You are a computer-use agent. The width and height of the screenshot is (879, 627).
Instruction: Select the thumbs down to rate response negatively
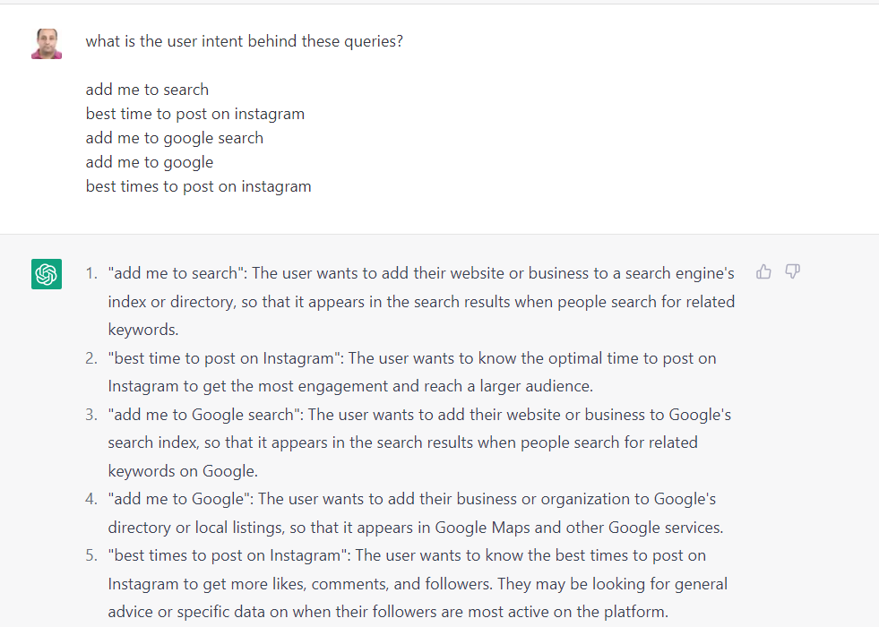point(792,271)
